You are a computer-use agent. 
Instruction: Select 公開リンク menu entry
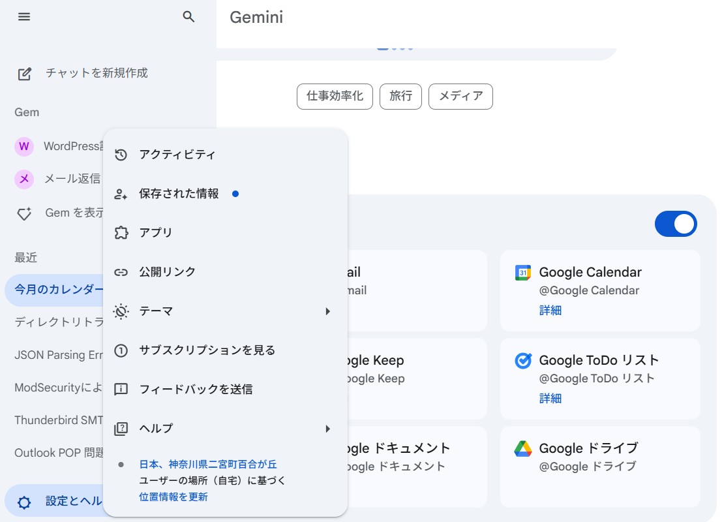pos(225,272)
